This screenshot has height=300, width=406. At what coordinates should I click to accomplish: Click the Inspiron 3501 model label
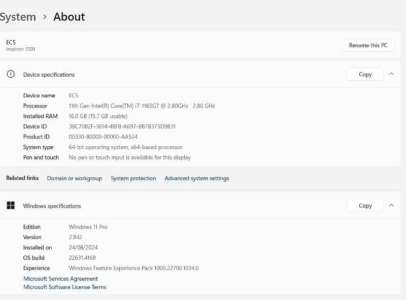point(20,49)
